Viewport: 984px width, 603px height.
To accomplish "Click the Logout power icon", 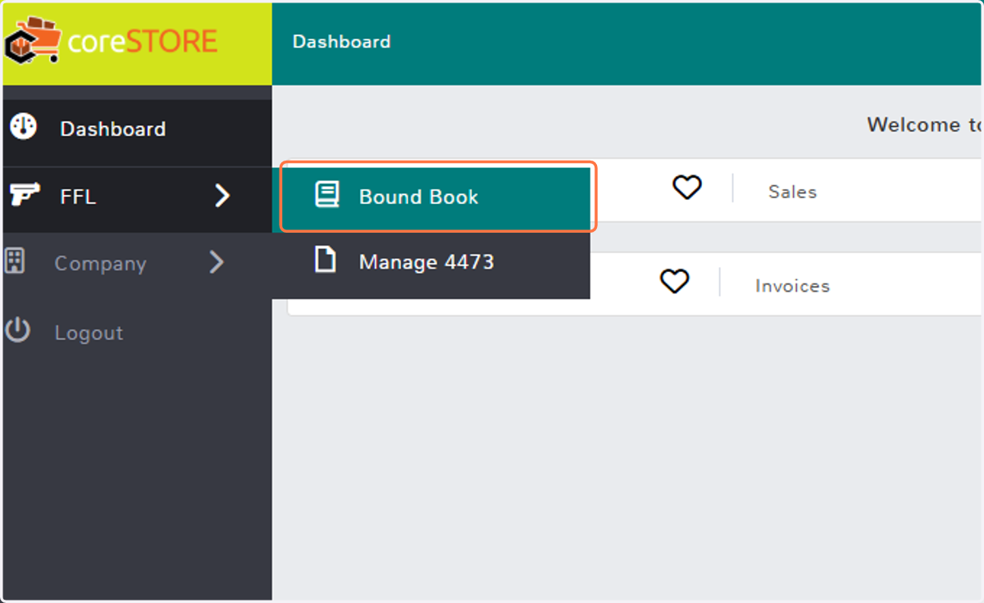I will [x=17, y=330].
